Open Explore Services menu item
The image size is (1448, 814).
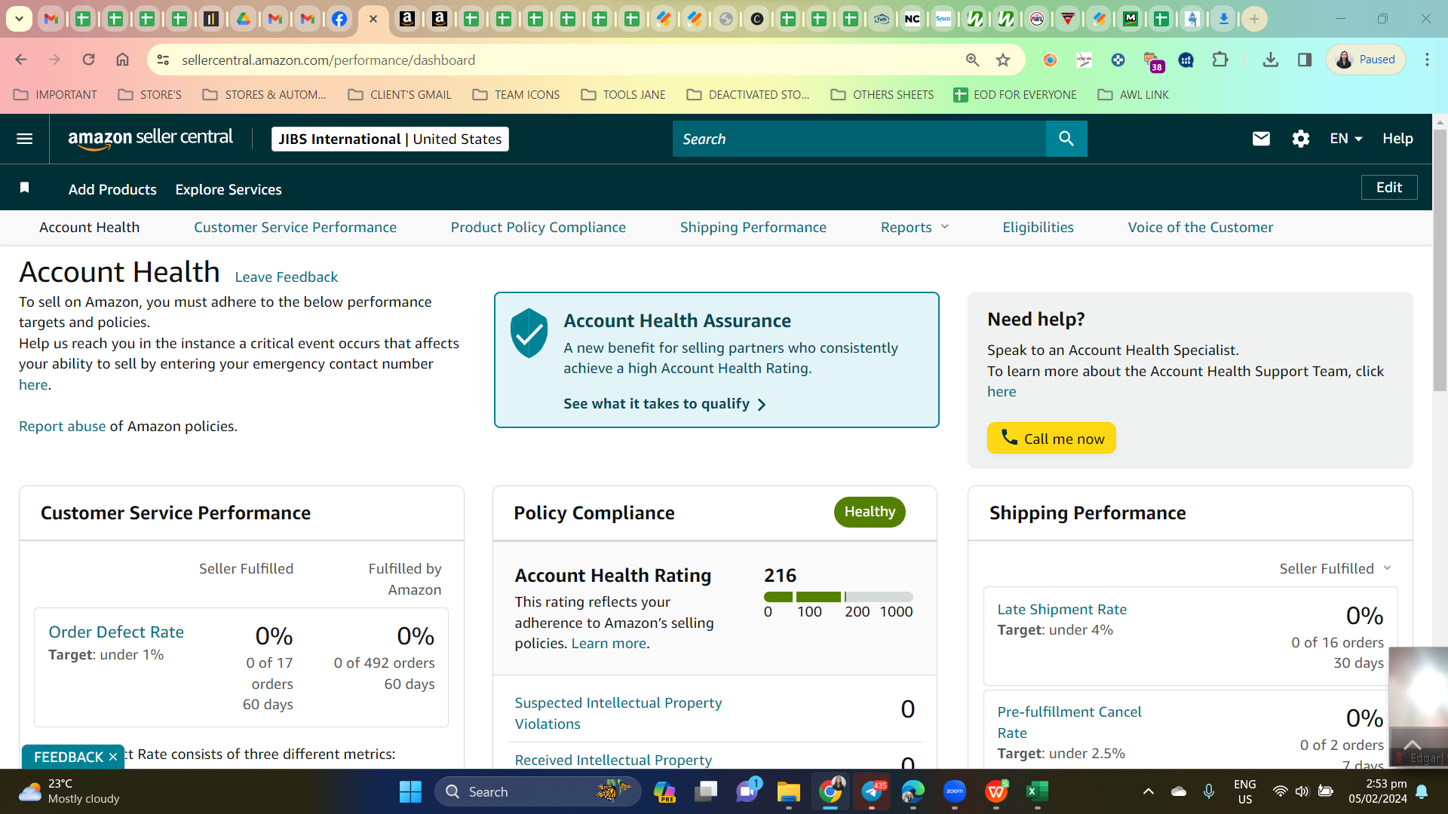(229, 189)
